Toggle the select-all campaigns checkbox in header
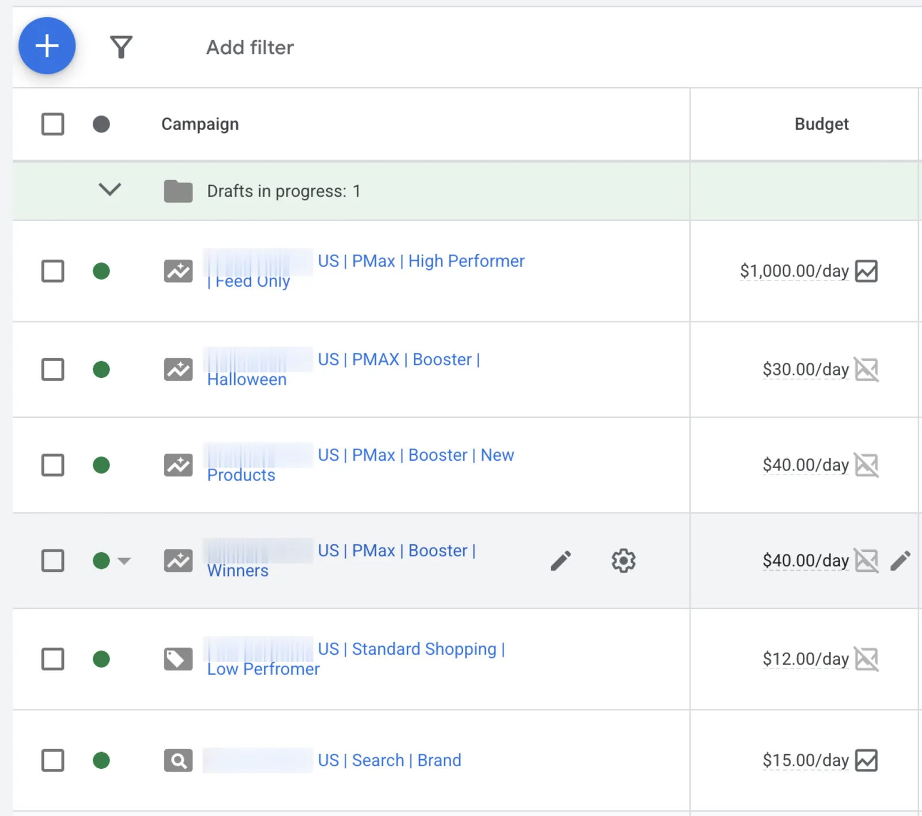The width and height of the screenshot is (922, 816). (53, 124)
